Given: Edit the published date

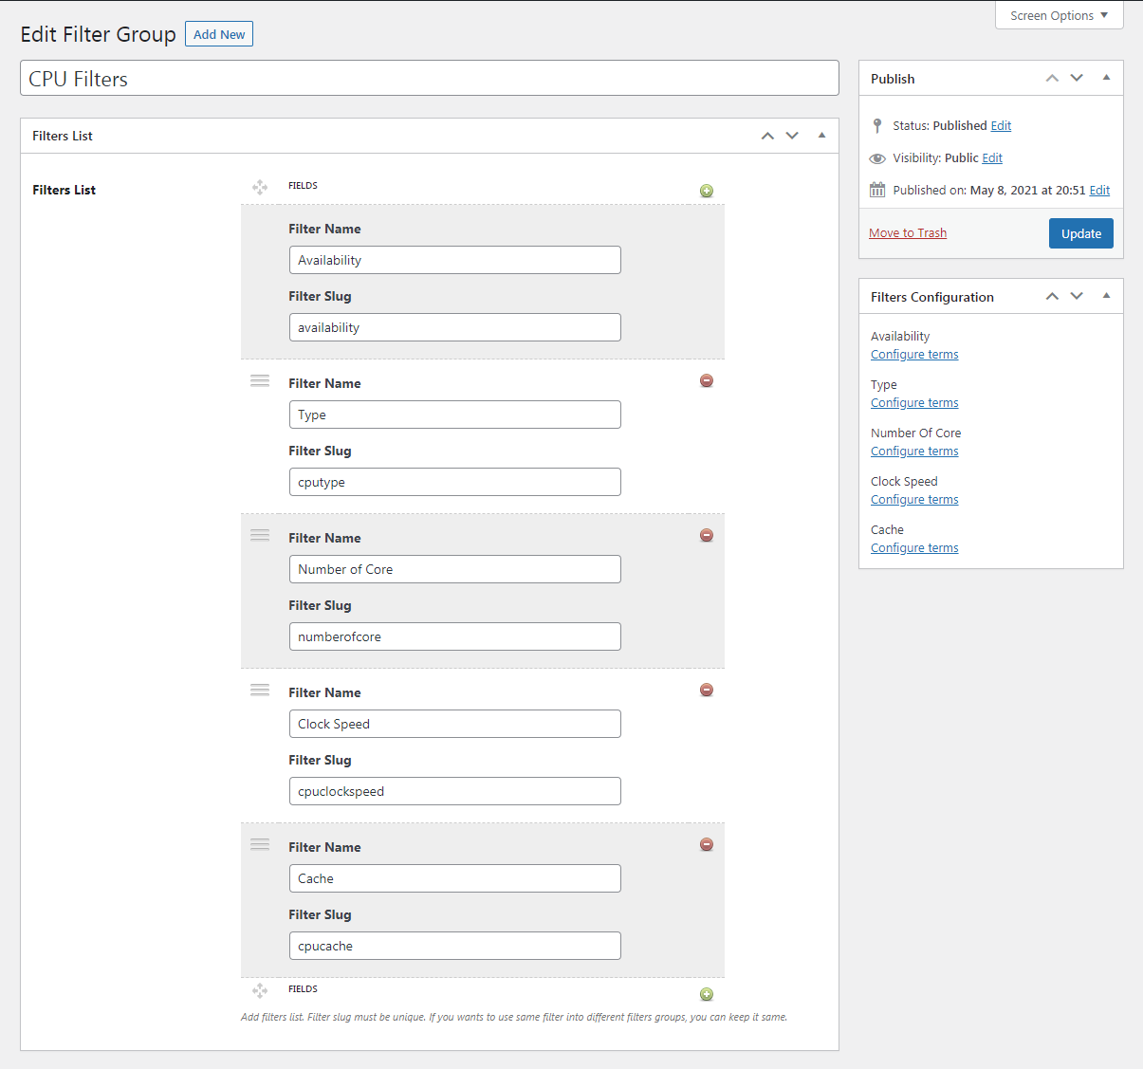Looking at the screenshot, I should click(x=1099, y=190).
